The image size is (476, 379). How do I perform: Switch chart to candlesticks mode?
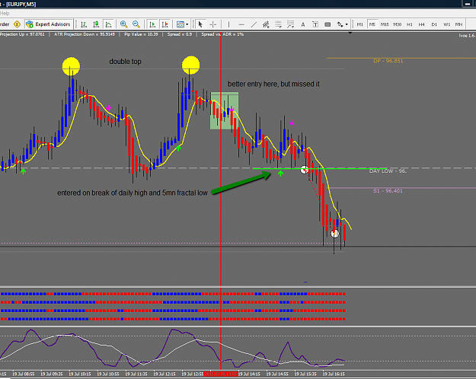(x=96, y=24)
